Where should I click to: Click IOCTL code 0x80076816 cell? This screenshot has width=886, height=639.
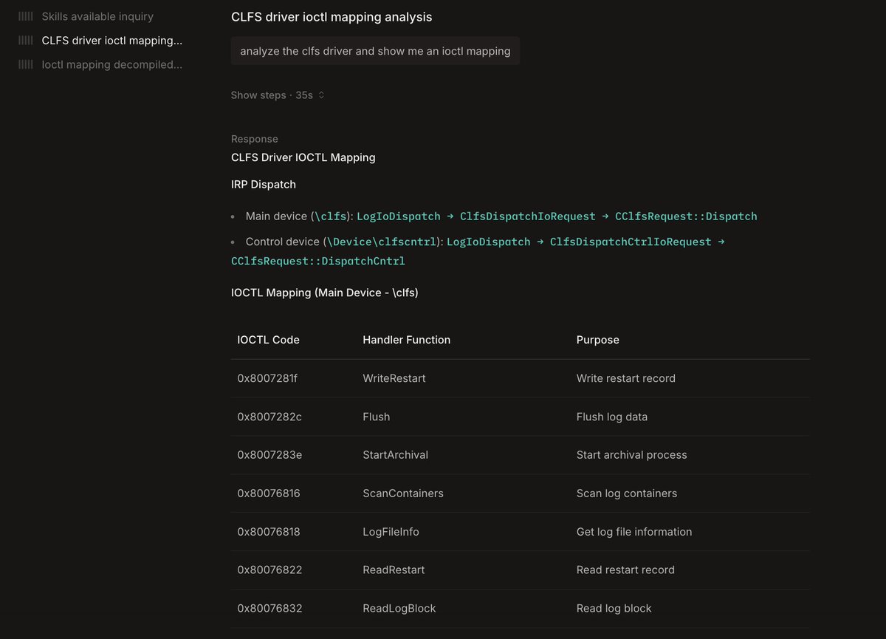(269, 493)
